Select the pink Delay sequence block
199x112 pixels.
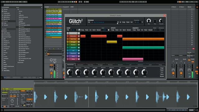coord(133,59)
